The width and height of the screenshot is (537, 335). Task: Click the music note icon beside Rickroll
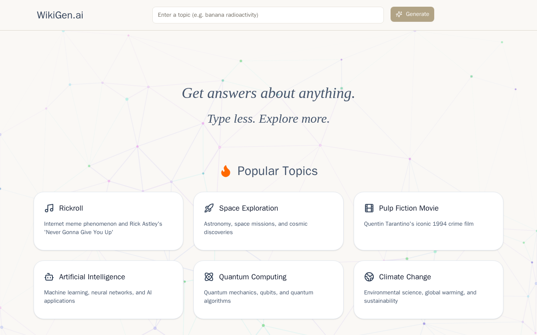pyautogui.click(x=49, y=208)
